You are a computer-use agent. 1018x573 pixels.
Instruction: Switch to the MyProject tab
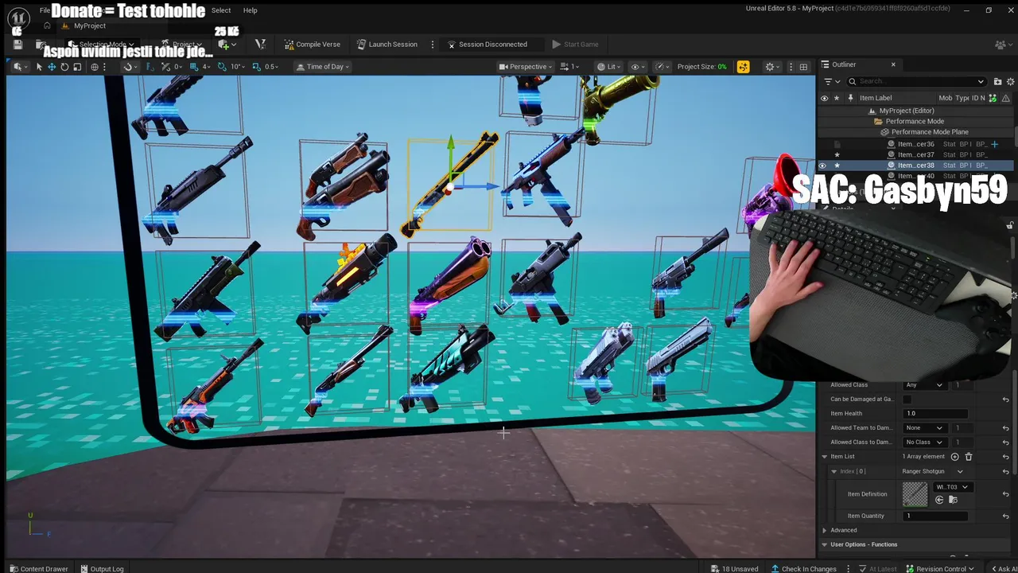(x=89, y=25)
